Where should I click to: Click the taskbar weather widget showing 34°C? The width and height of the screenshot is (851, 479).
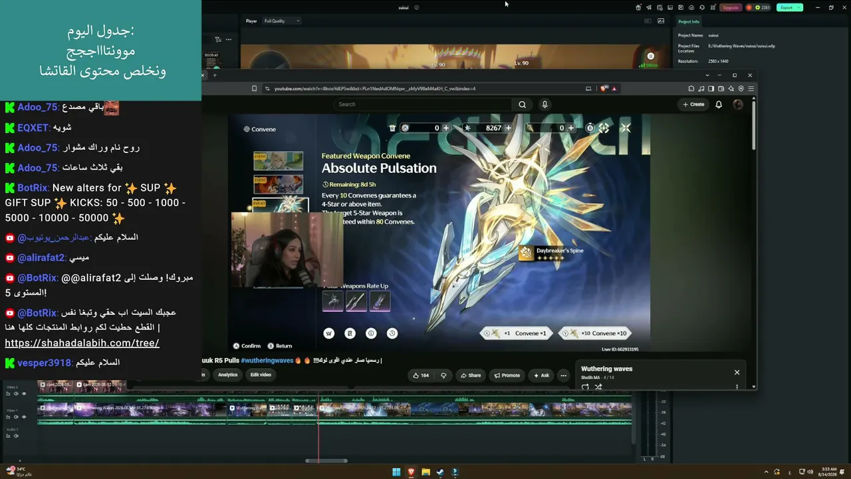coord(19,472)
